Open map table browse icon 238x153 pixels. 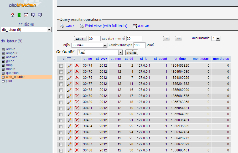(3, 65)
